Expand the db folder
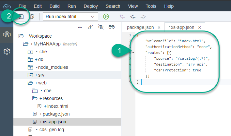Viewport: 231px width, 136px height. coord(30,59)
